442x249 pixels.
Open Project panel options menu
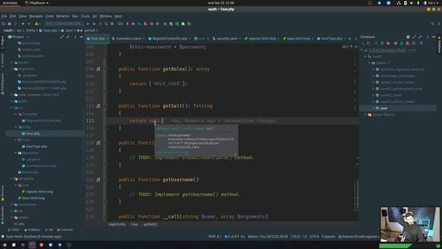click(x=75, y=37)
